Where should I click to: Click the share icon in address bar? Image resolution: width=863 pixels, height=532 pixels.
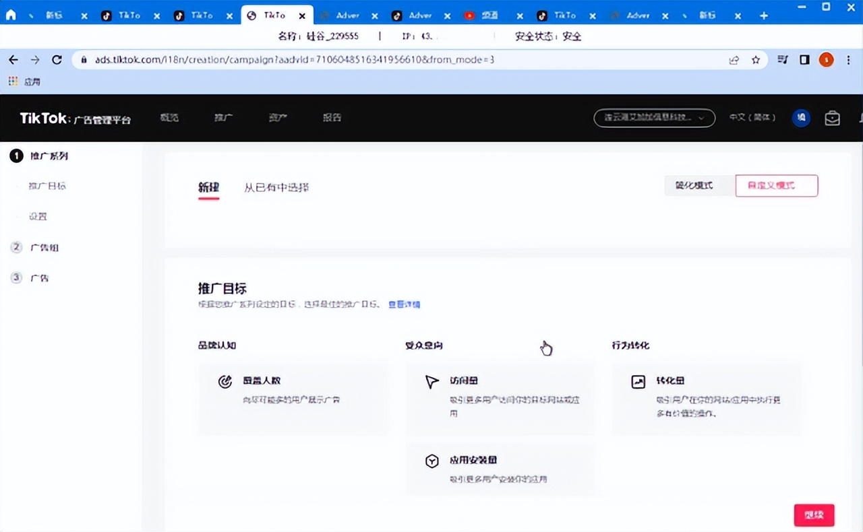pyautogui.click(x=734, y=60)
